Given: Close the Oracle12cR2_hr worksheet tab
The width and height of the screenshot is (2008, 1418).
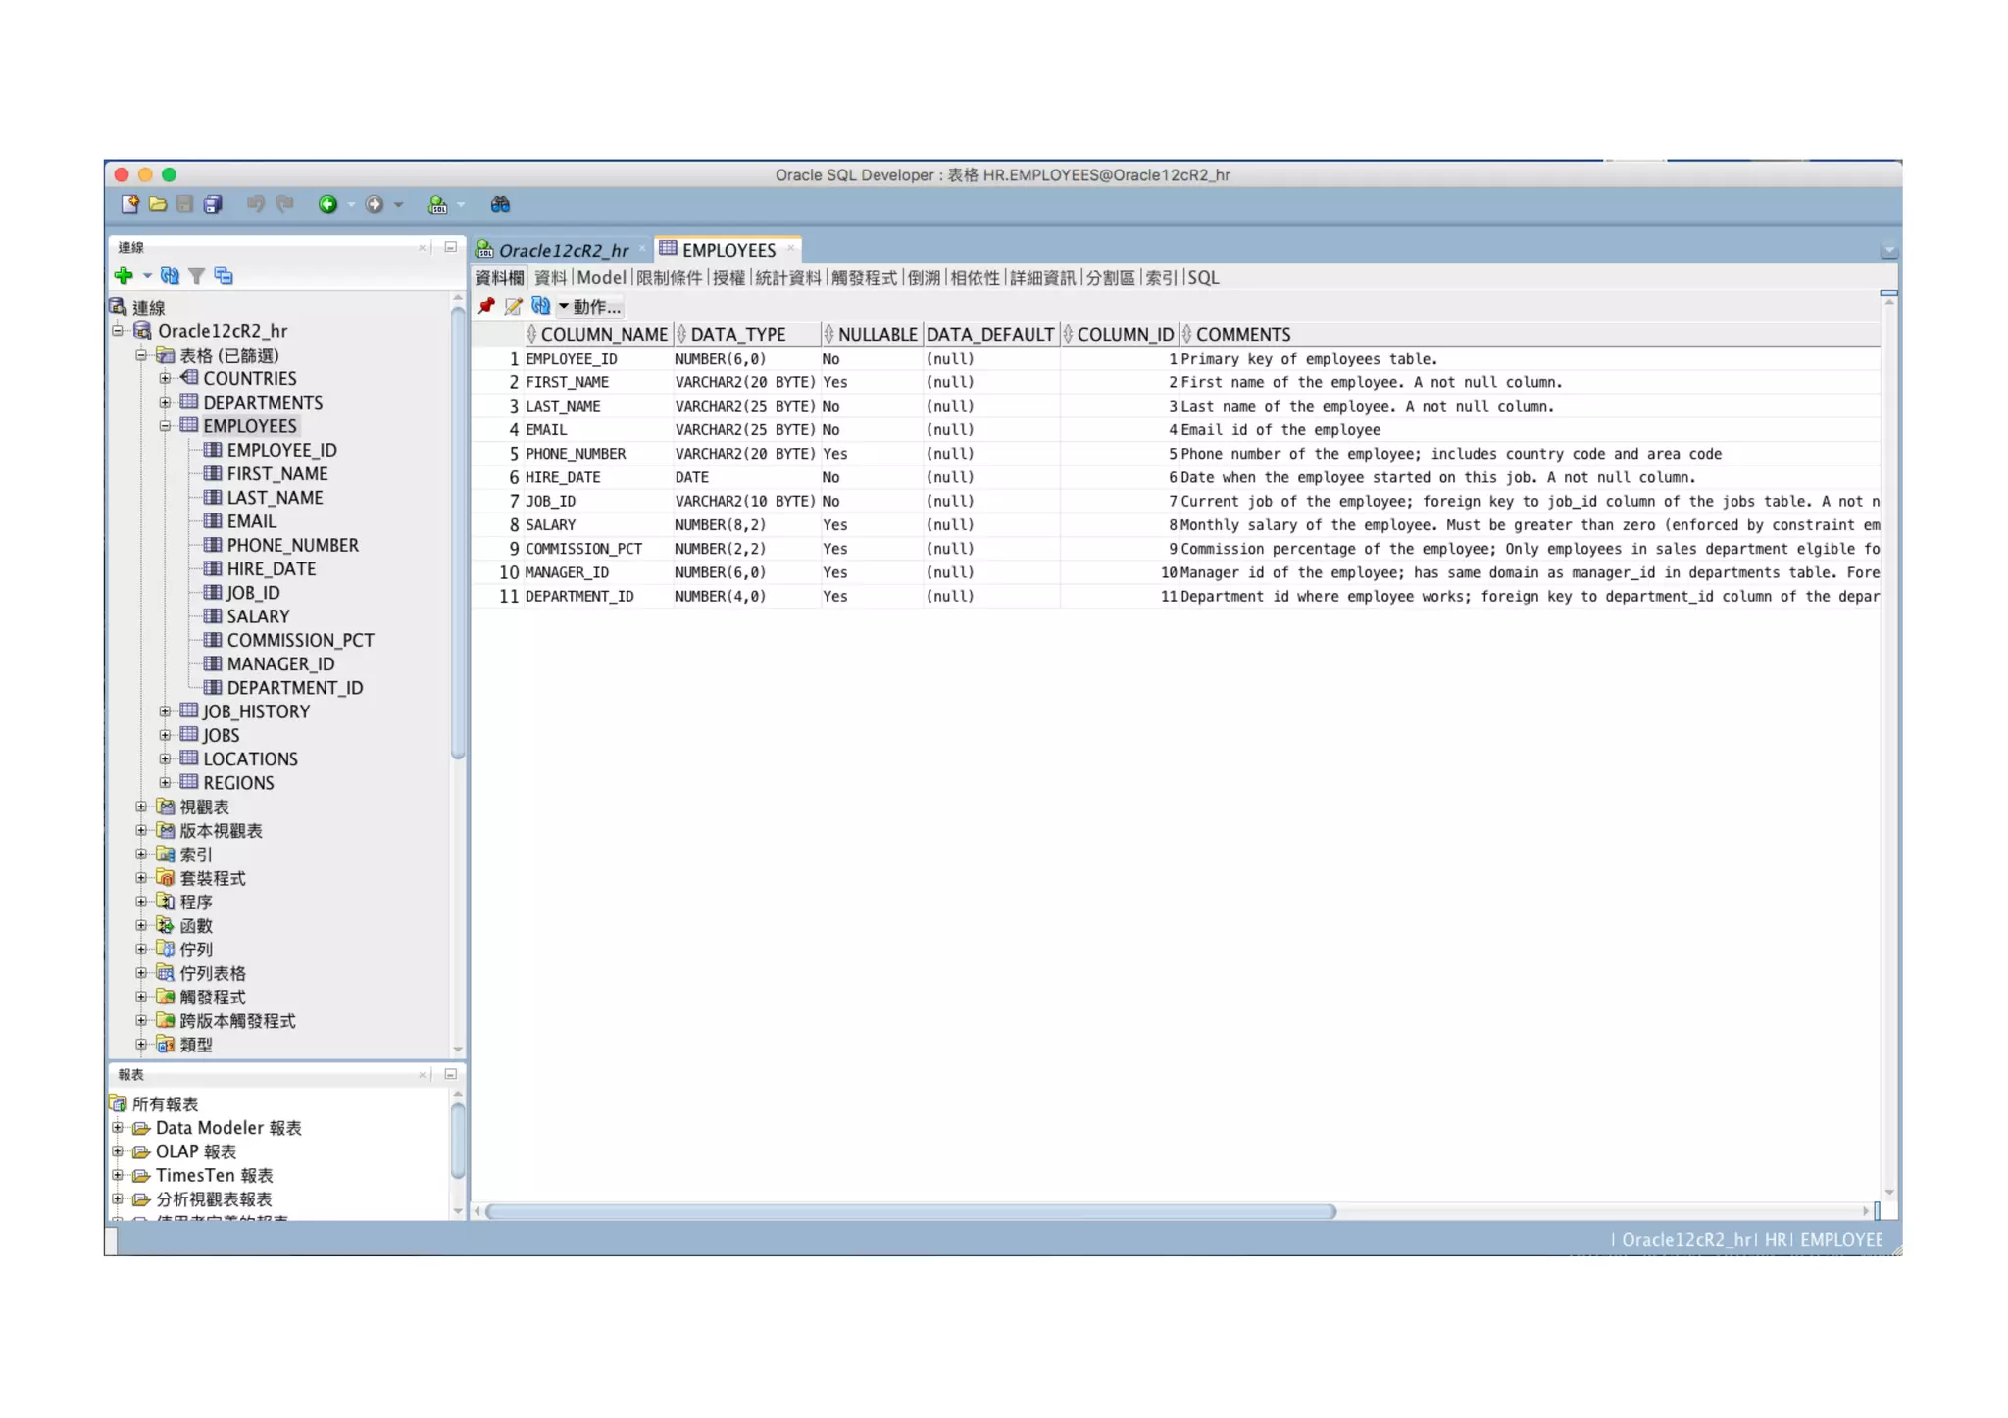Looking at the screenshot, I should click(x=642, y=249).
